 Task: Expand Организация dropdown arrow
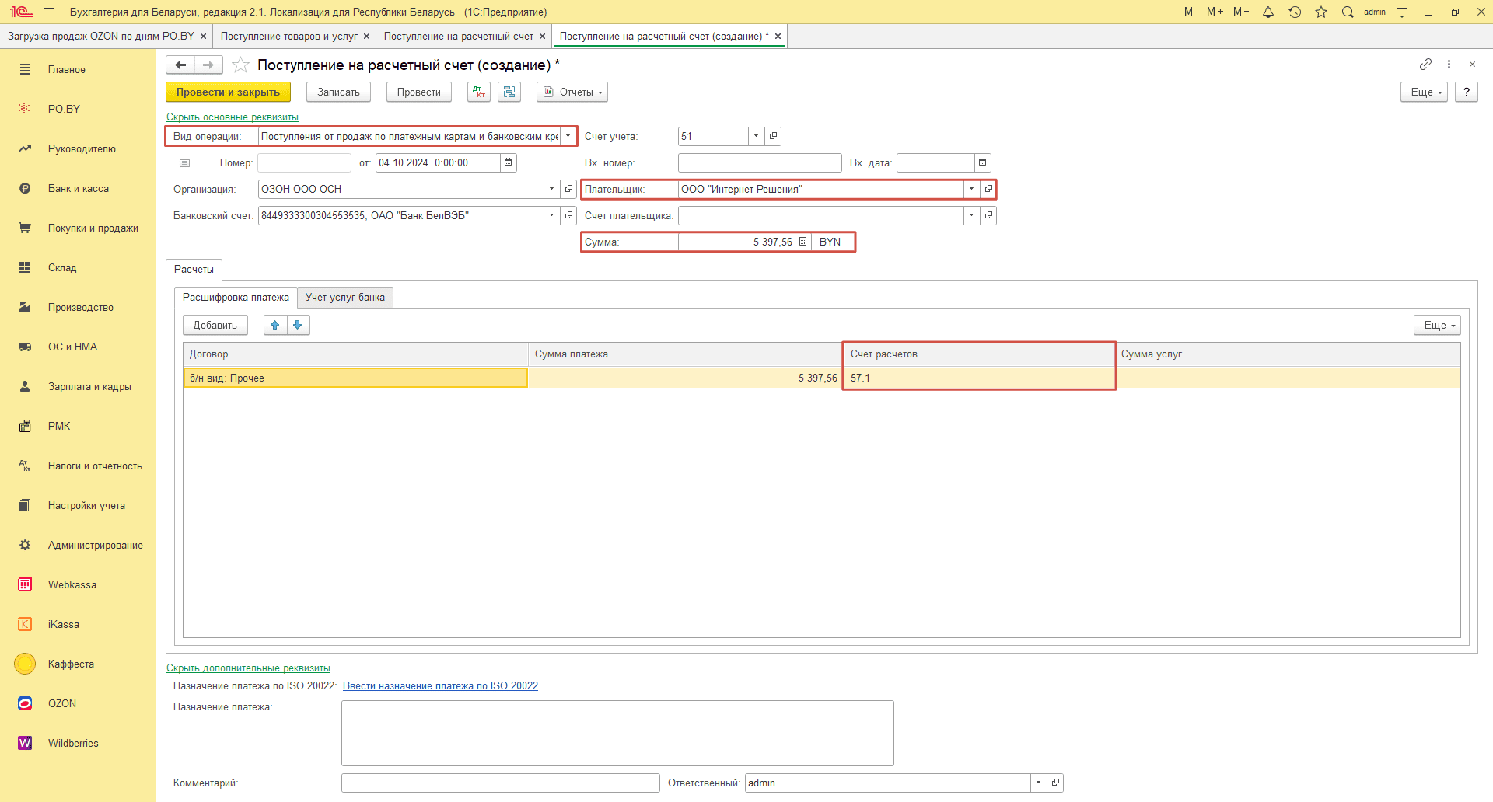[552, 189]
